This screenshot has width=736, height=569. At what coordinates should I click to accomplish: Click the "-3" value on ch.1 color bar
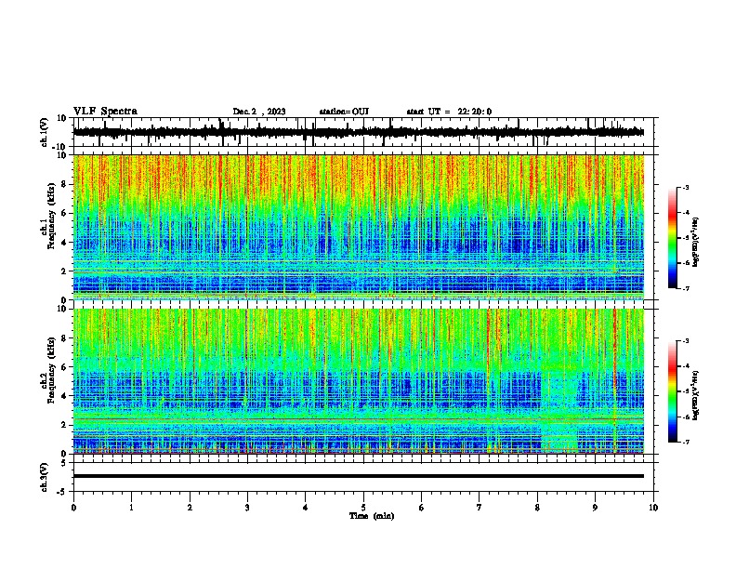[685, 187]
